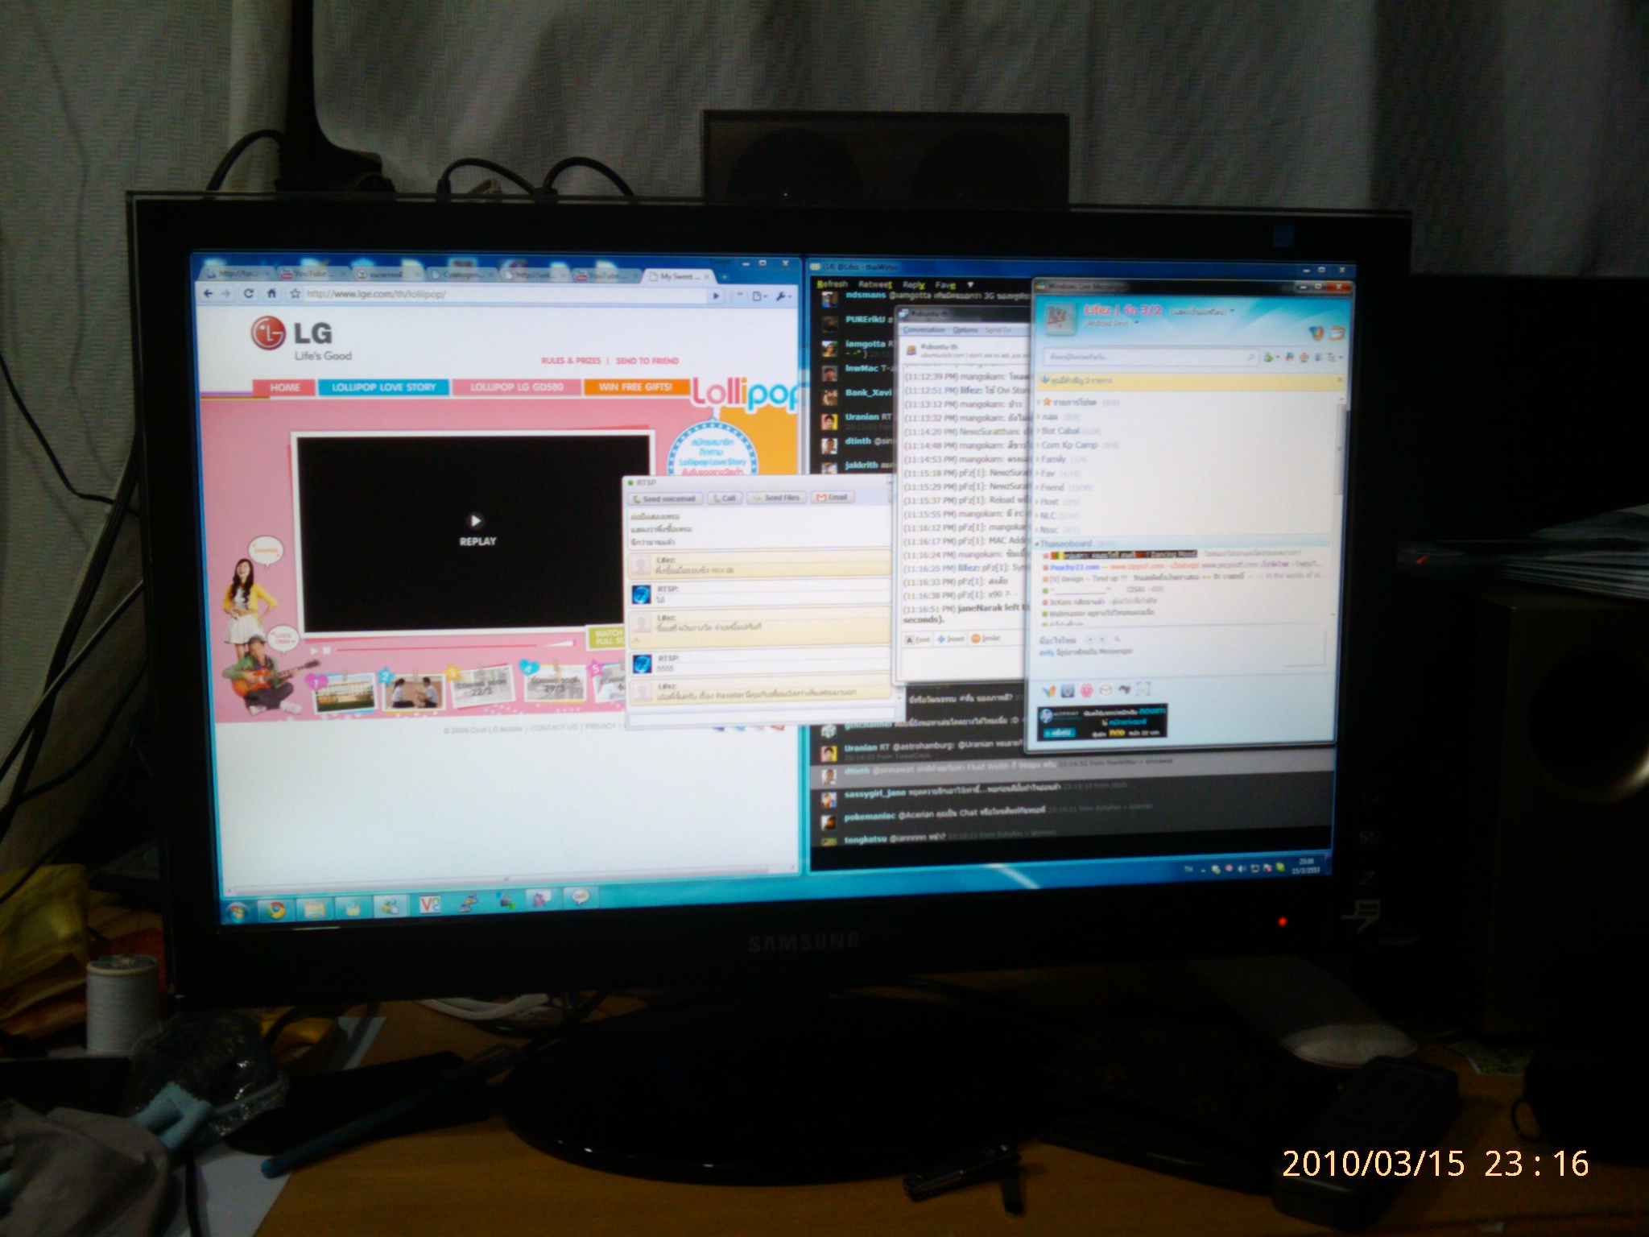This screenshot has height=1237, width=1649.
Task: Click Send voicemail in RTSP chat
Action: point(664,499)
